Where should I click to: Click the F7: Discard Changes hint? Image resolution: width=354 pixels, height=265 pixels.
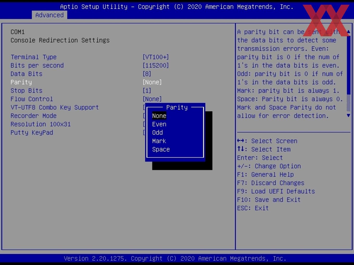tap(270, 183)
